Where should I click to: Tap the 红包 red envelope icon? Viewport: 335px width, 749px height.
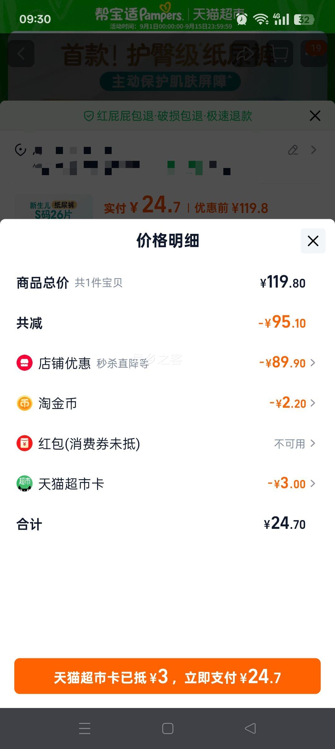25,443
